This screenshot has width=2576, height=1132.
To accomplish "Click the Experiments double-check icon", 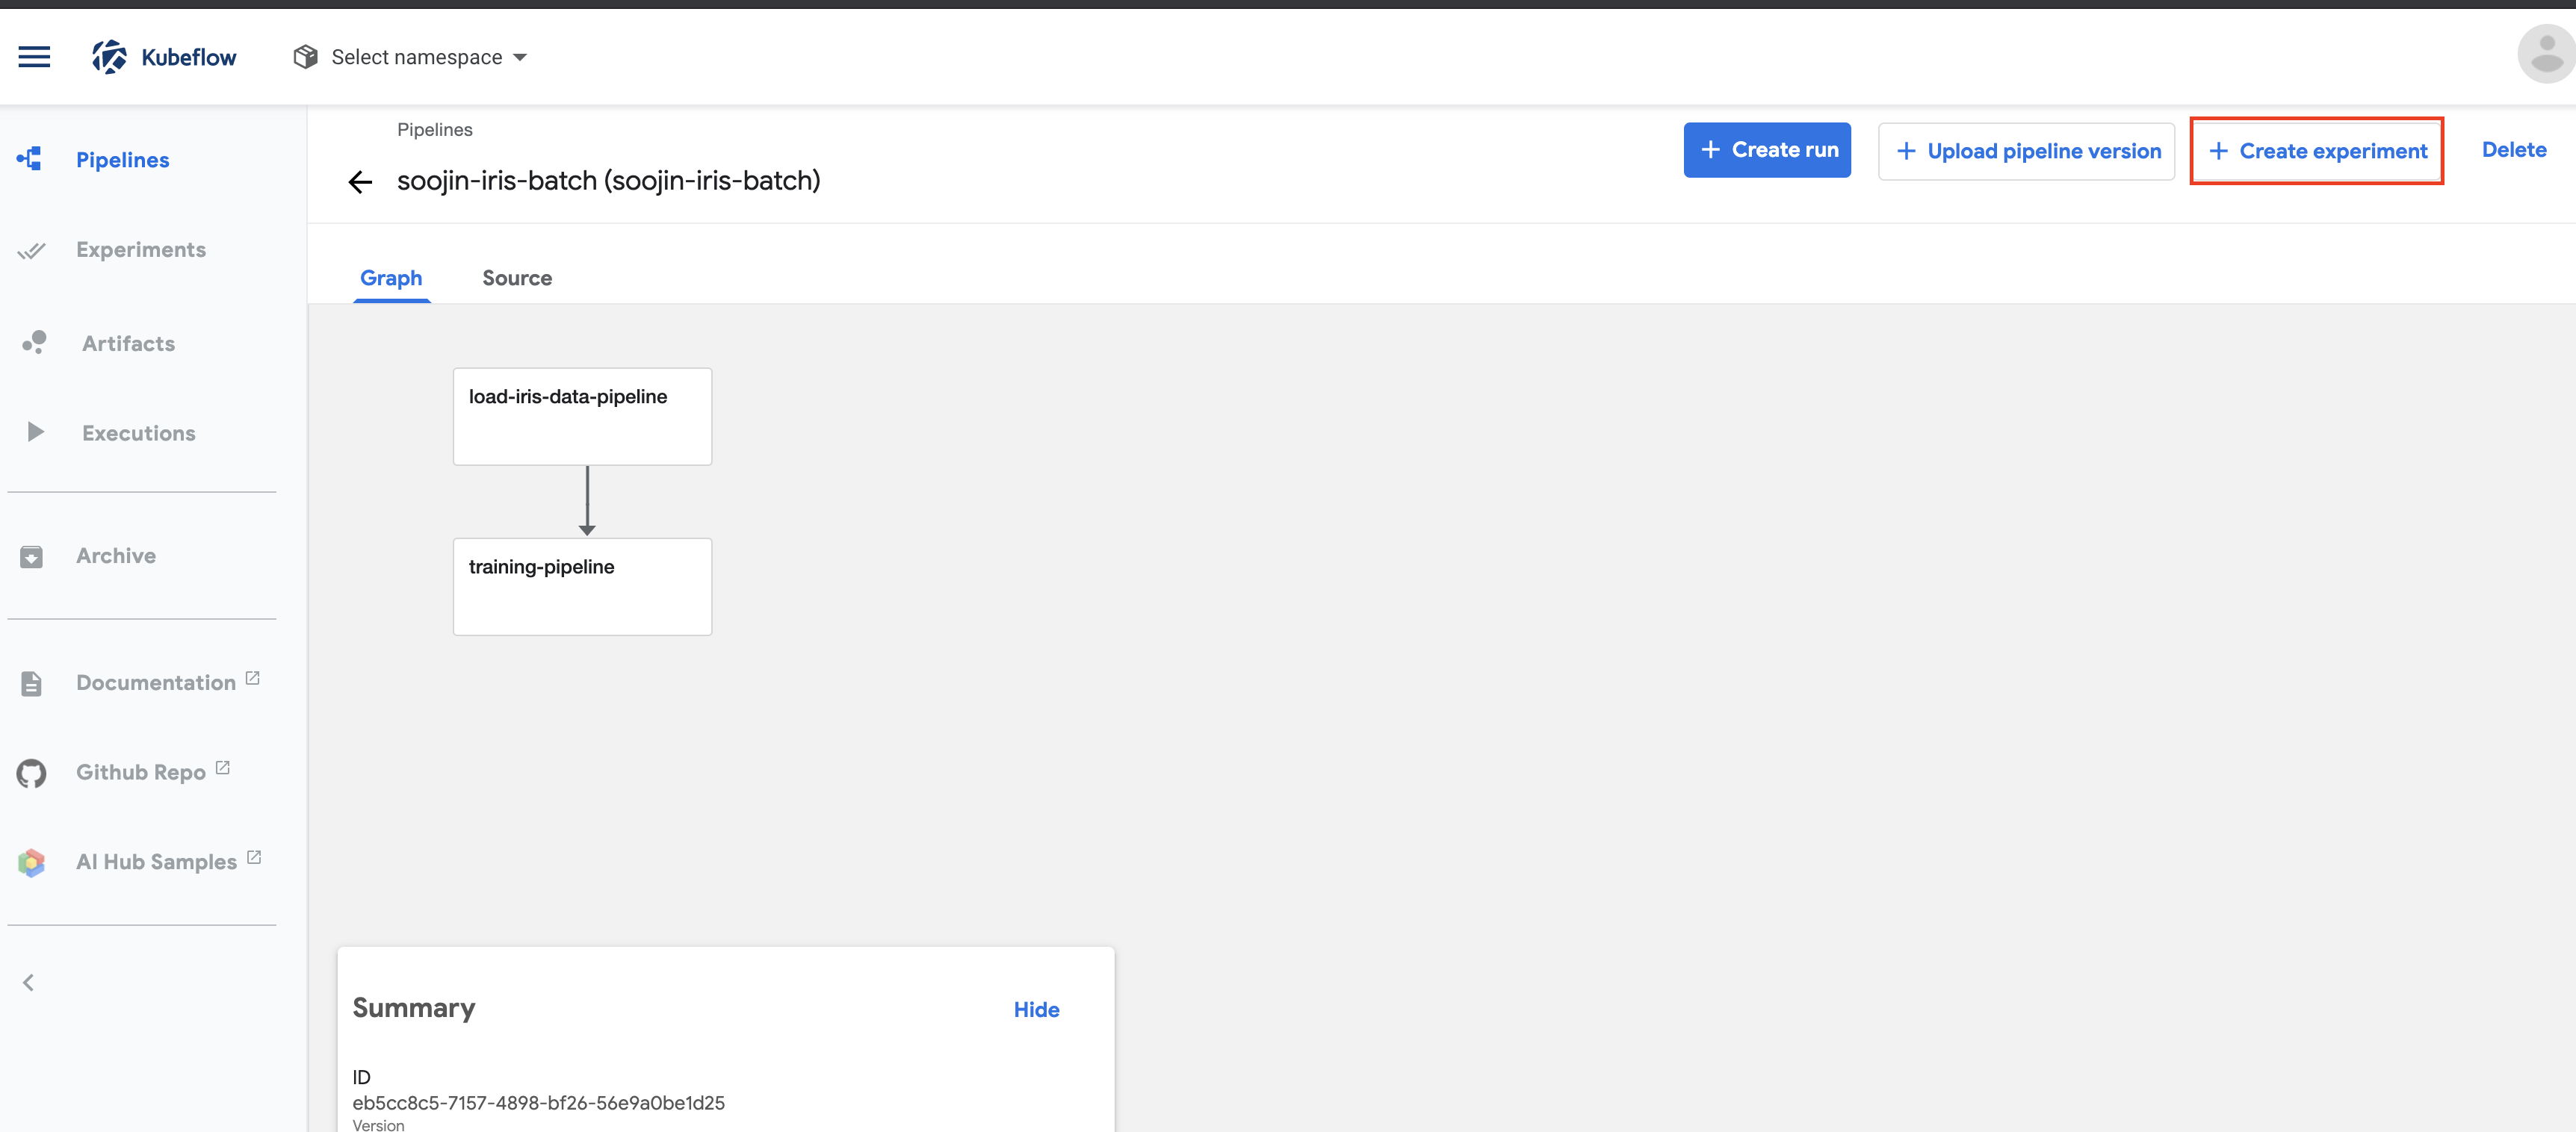I will pyautogui.click(x=32, y=250).
